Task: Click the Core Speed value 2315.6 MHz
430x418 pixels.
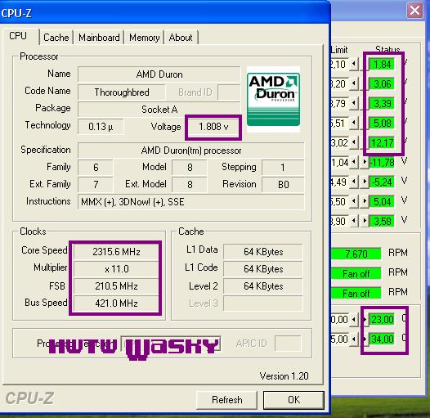Action: (x=116, y=252)
